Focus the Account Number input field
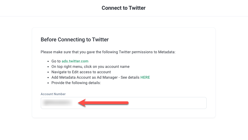 point(162,103)
